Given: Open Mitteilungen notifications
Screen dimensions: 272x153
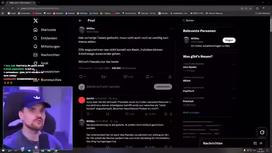Looking at the screenshot, I should 47,46.
